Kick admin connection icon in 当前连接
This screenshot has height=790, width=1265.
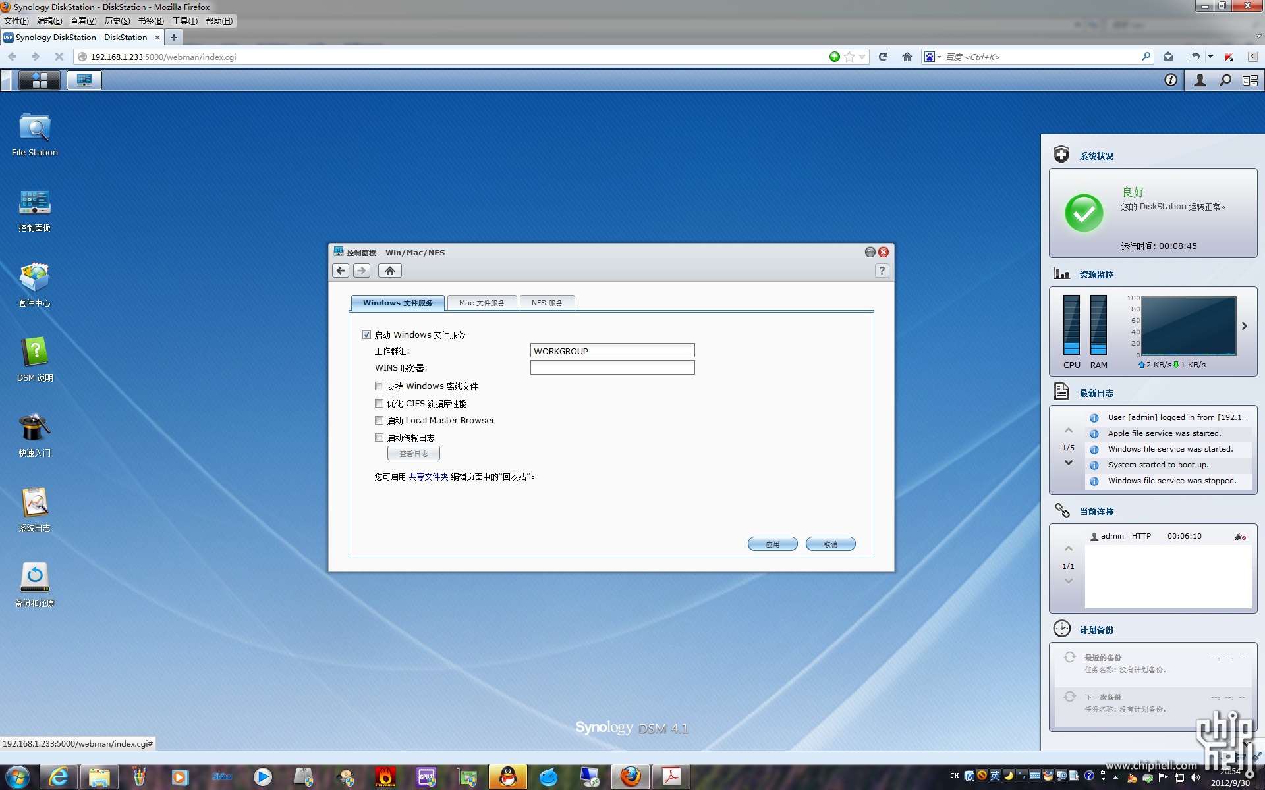tap(1240, 537)
